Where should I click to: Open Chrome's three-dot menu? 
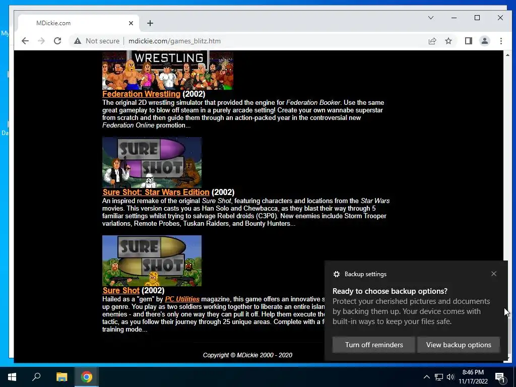pyautogui.click(x=501, y=41)
